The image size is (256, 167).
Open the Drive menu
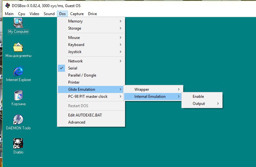[92, 14]
